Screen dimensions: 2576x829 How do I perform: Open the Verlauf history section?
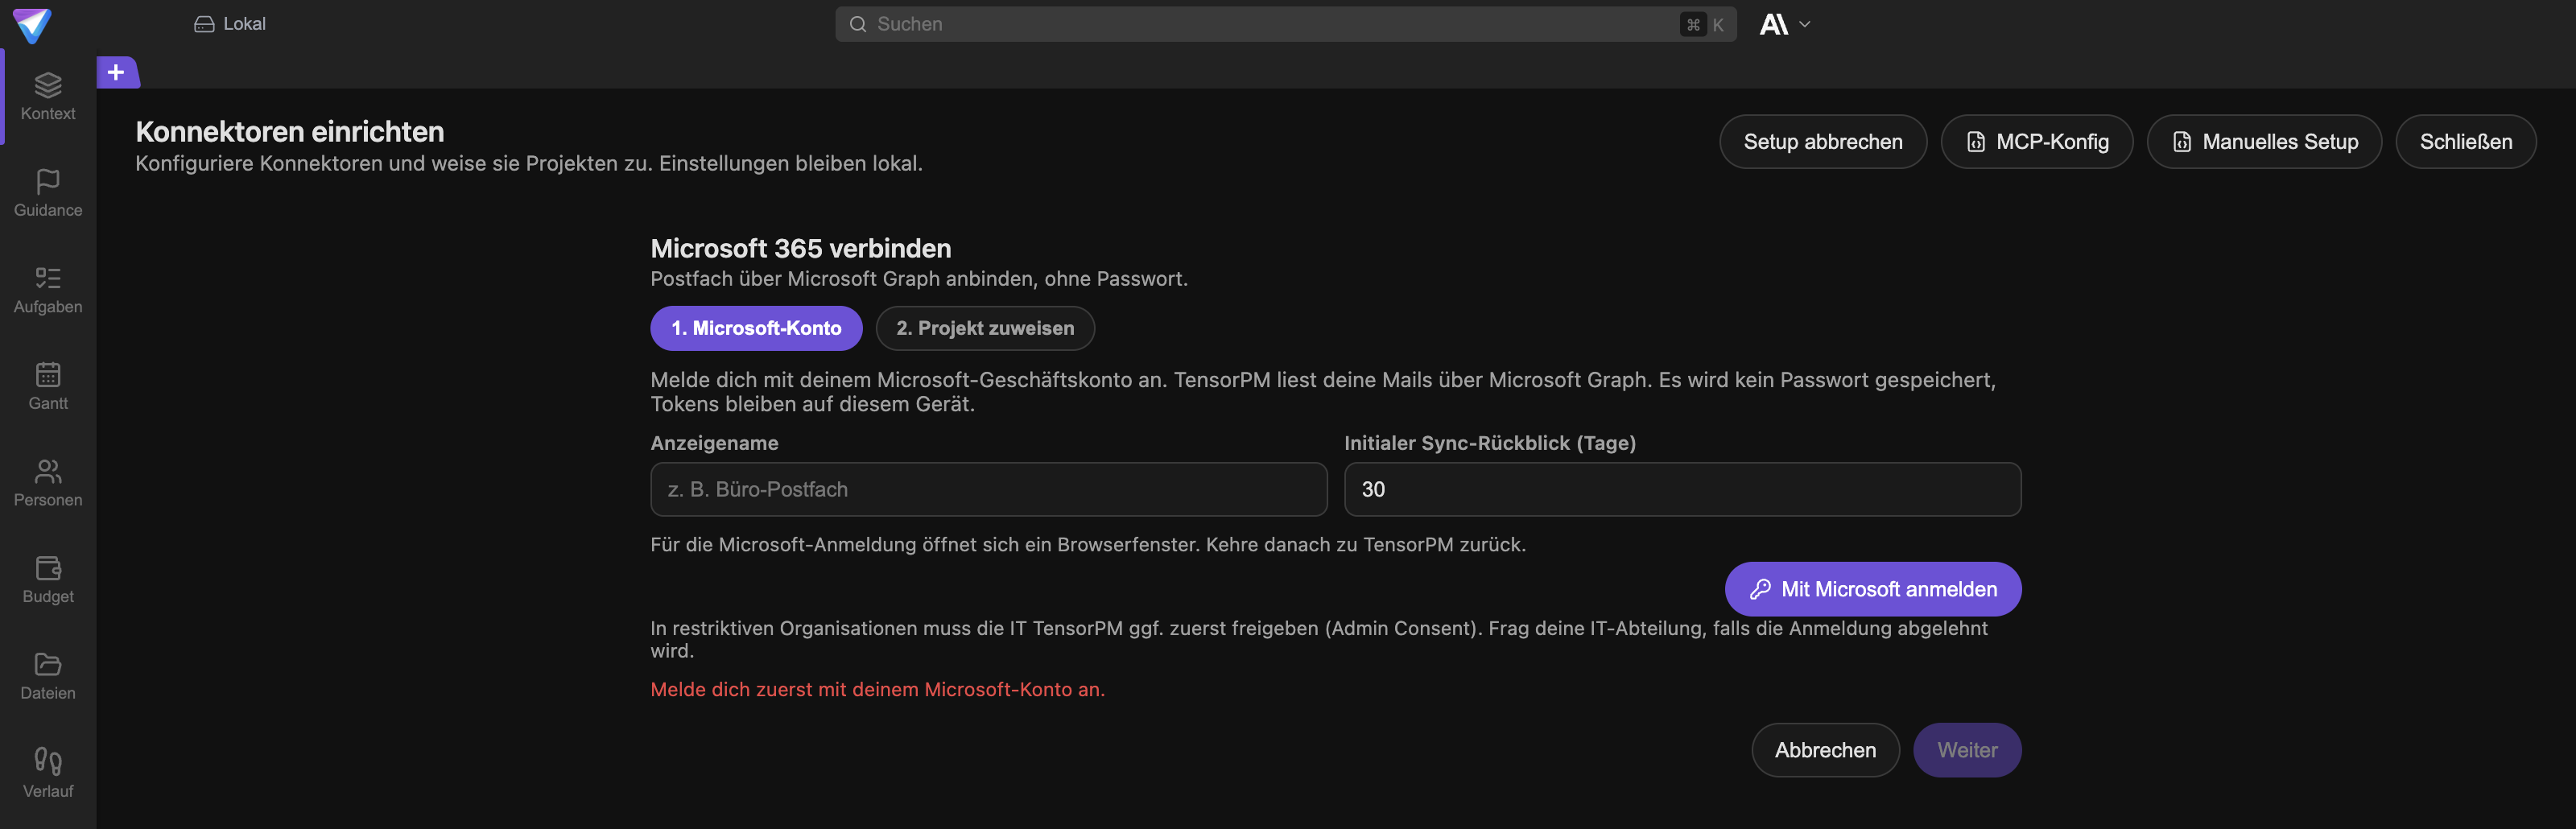click(48, 774)
